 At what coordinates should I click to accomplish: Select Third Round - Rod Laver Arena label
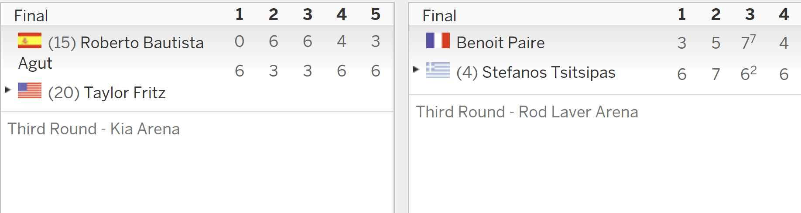[x=527, y=112]
